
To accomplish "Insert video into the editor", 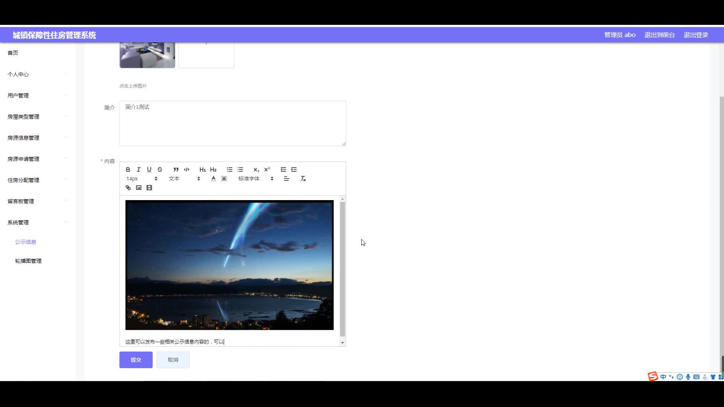I will [x=149, y=188].
